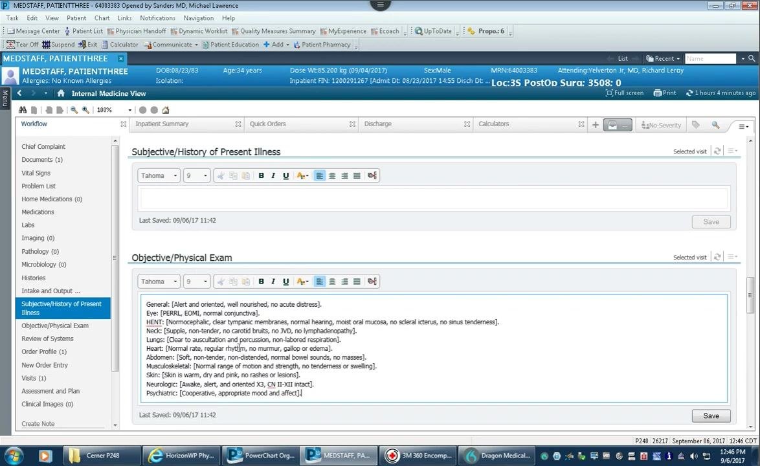Viewport: 760px width, 466px height.
Task: Click the Subjective/History text area
Action: click(x=434, y=198)
